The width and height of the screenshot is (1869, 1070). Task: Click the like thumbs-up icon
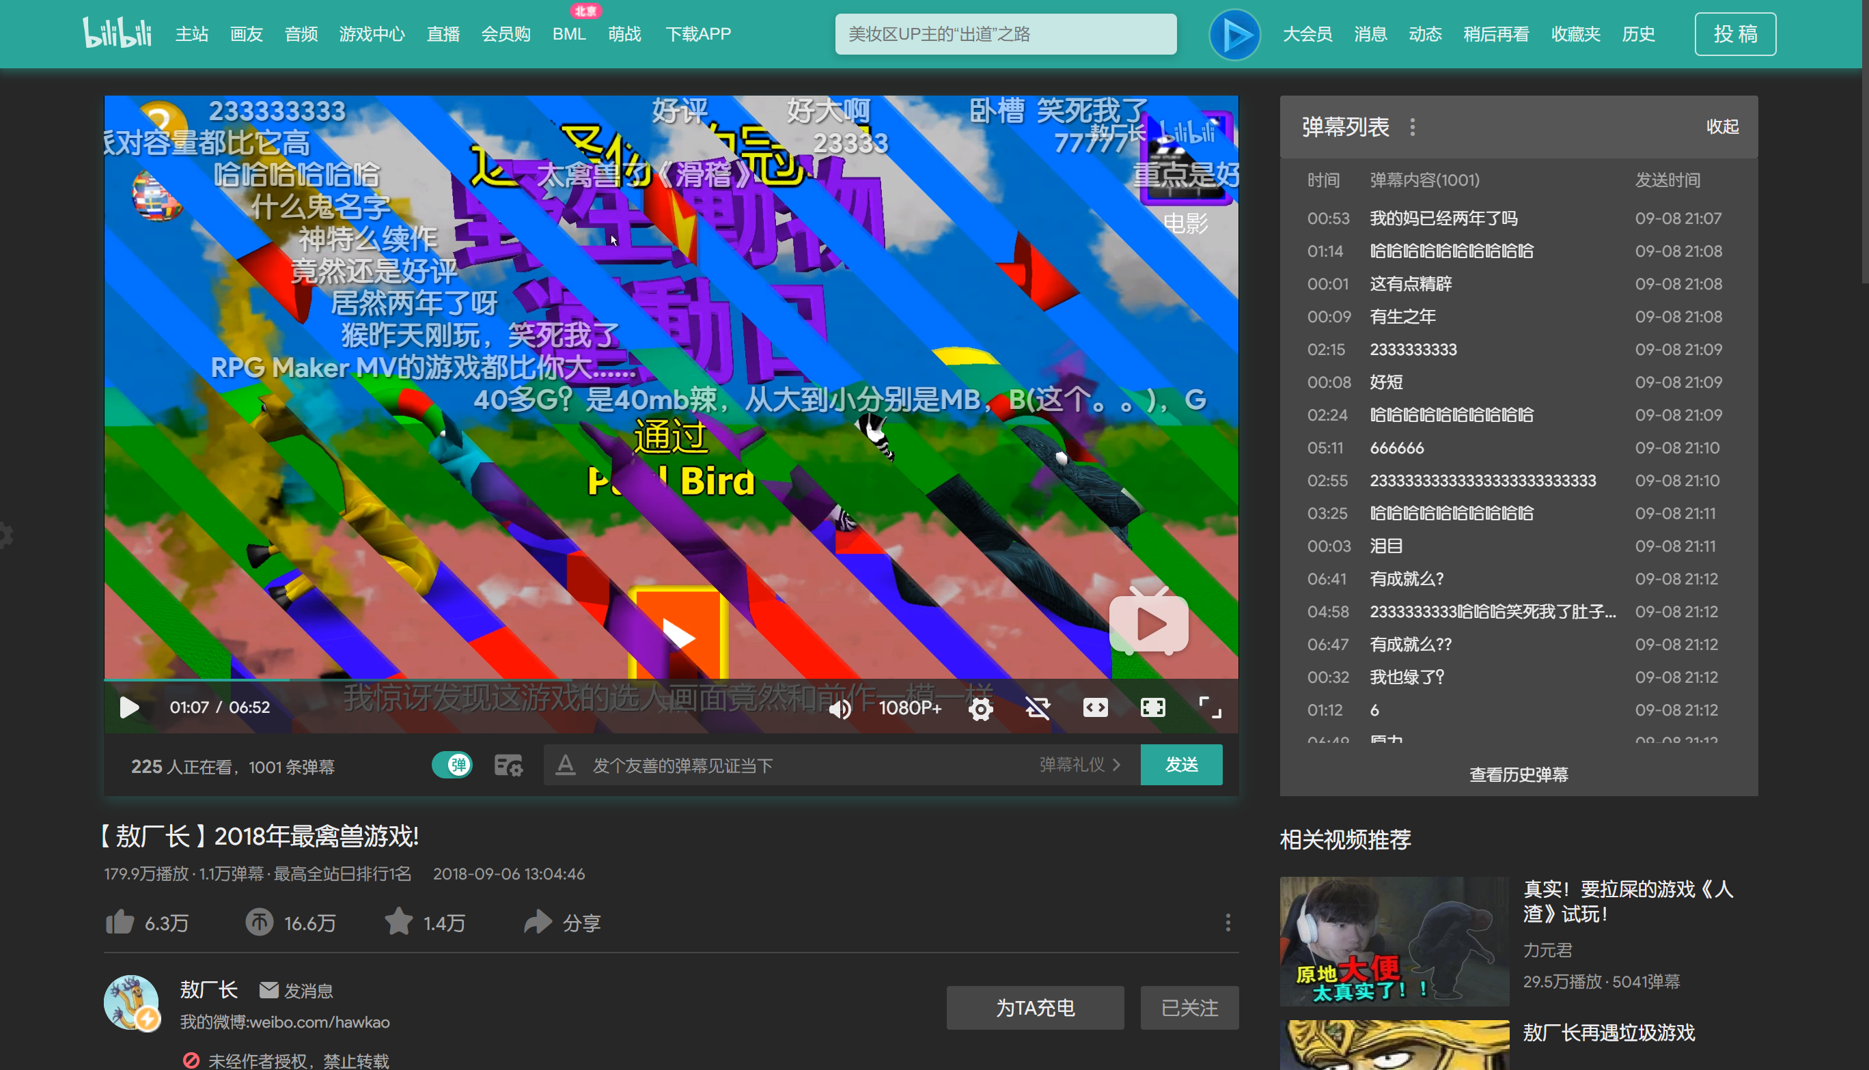pos(120,922)
